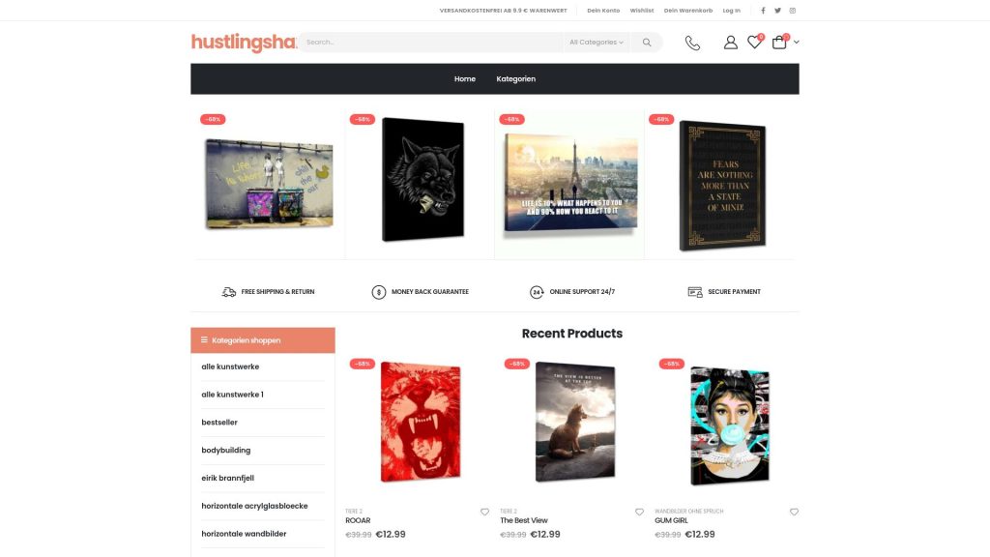The image size is (990, 557).
Task: Open wishlist heart icon in header
Action: click(x=754, y=42)
